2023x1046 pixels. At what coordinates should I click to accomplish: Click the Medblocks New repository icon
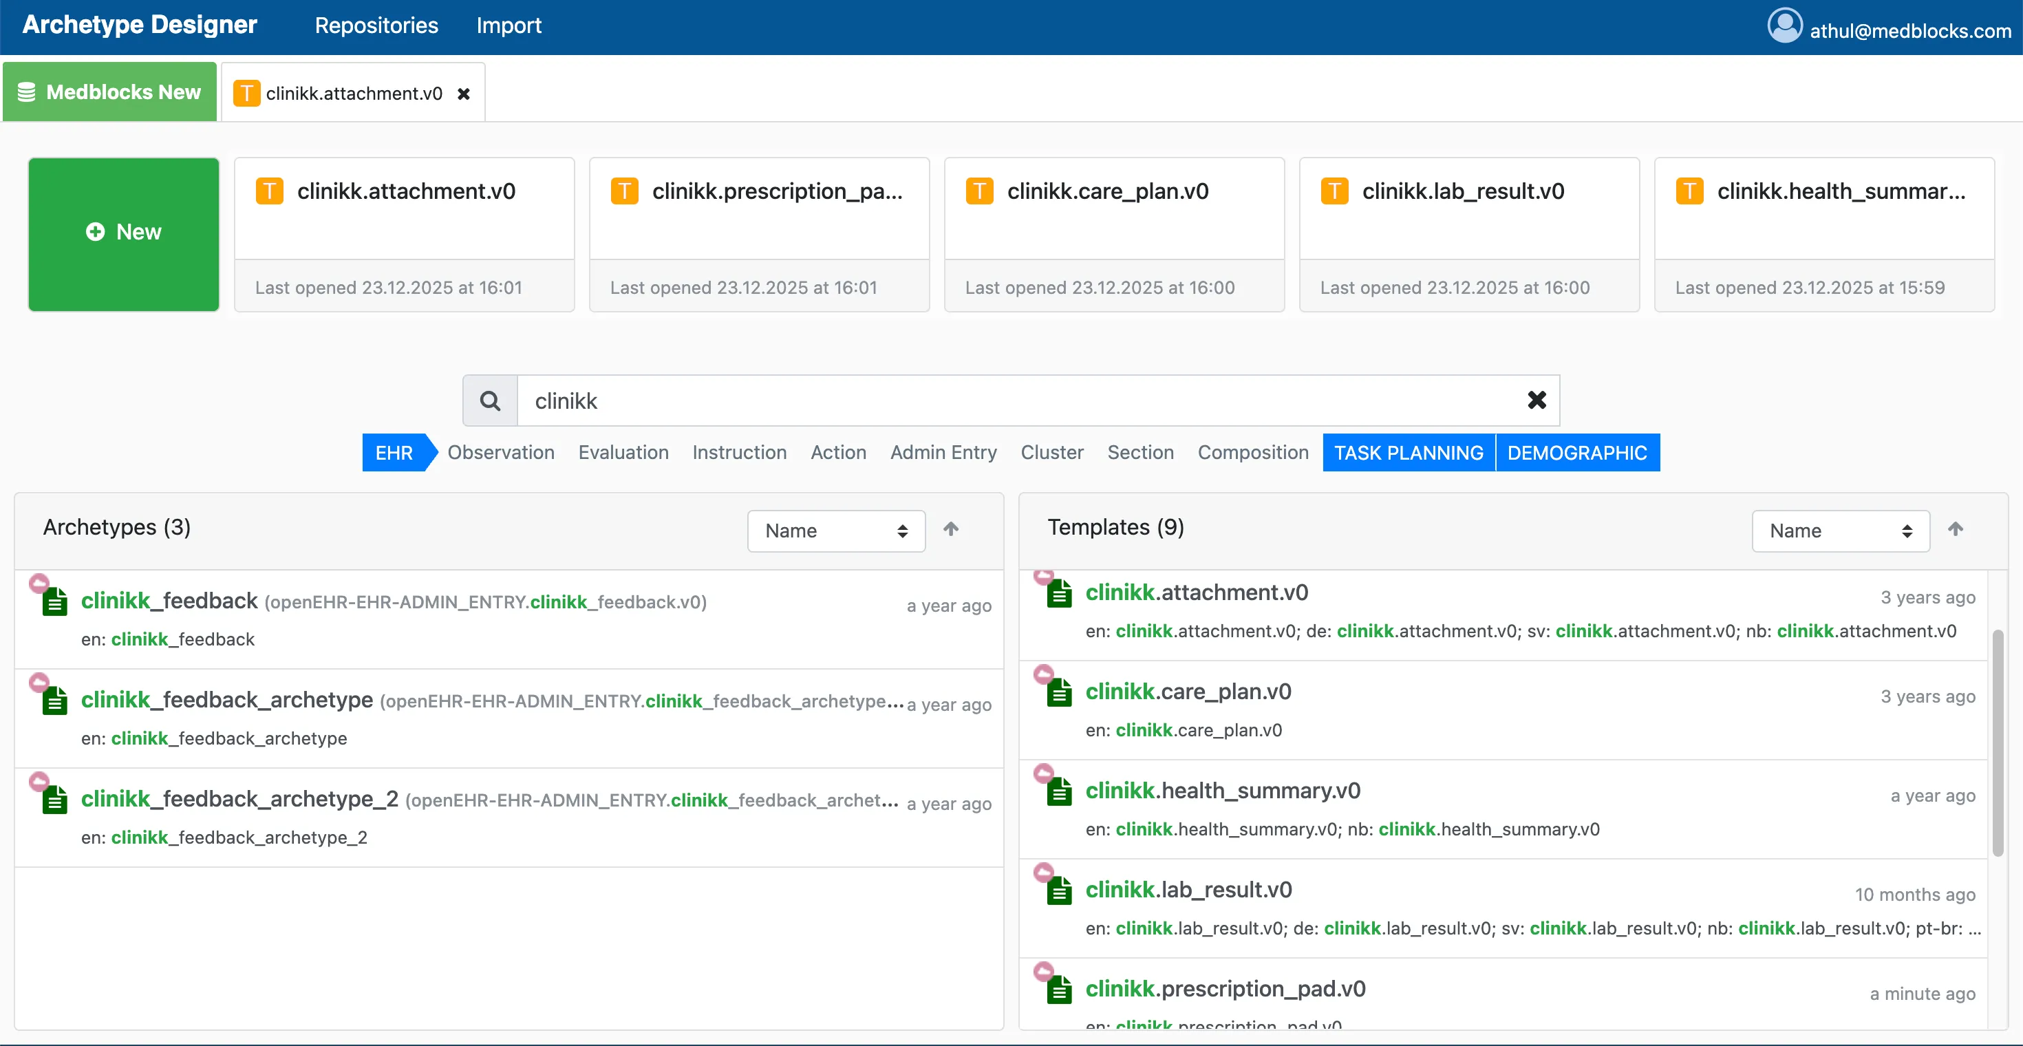click(27, 91)
